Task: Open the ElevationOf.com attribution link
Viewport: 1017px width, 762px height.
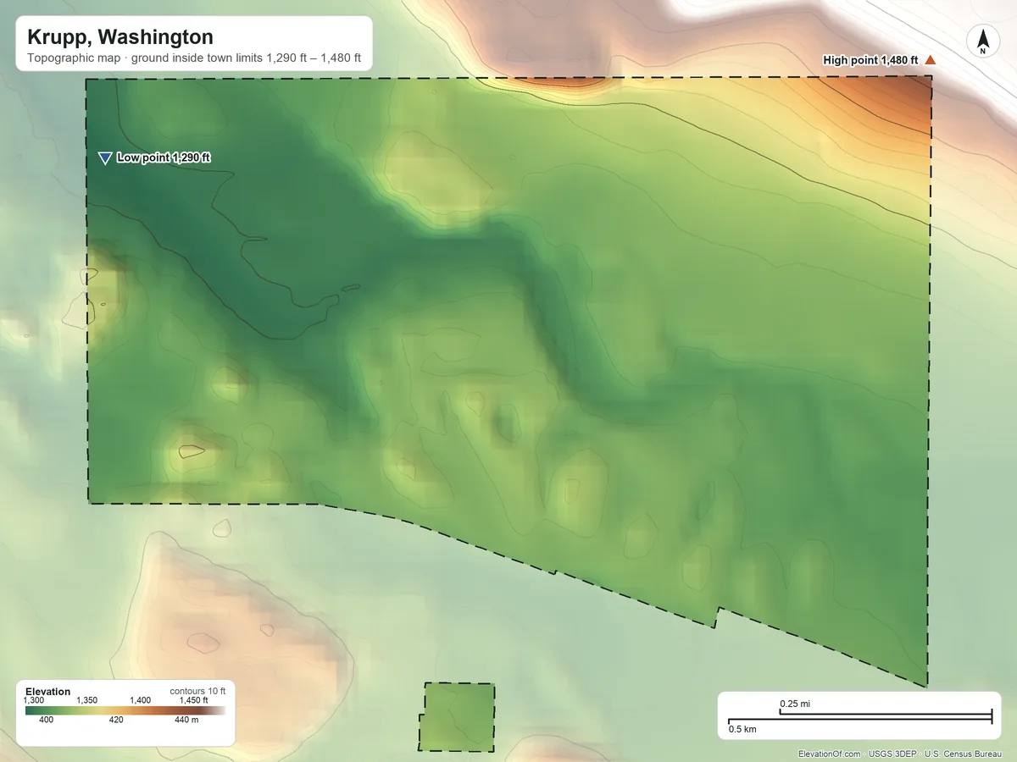Action: coord(830,754)
